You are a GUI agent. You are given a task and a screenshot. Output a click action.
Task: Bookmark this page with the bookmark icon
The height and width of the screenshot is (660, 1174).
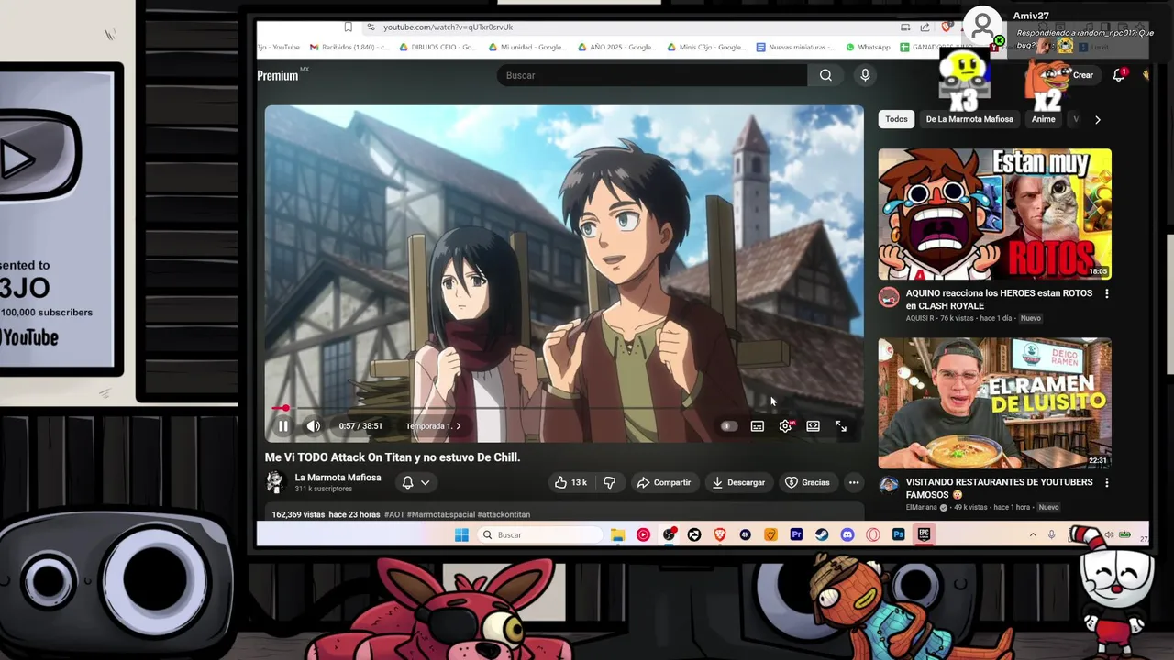point(349,27)
